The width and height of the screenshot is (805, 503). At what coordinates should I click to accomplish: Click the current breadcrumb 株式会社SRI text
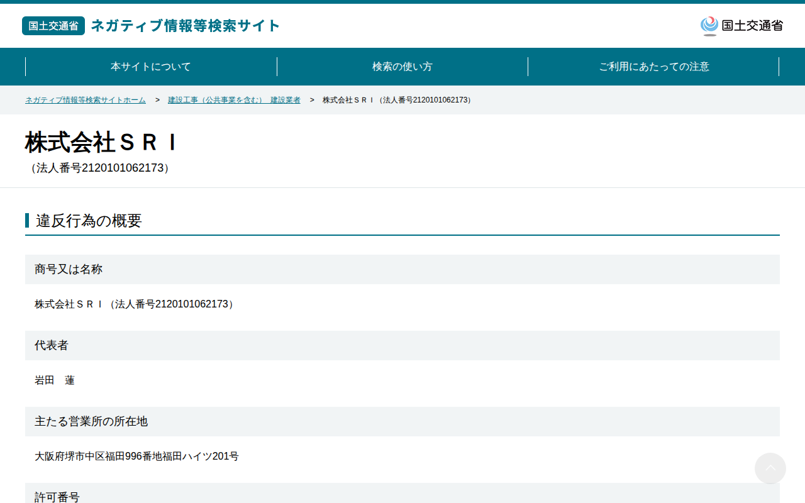(397, 100)
